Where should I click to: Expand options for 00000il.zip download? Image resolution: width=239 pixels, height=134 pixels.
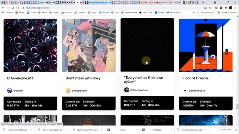coord(171,130)
